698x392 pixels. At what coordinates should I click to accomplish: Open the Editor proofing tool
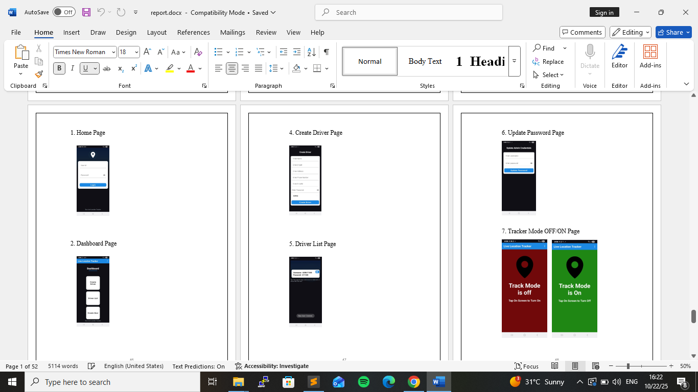619,56
